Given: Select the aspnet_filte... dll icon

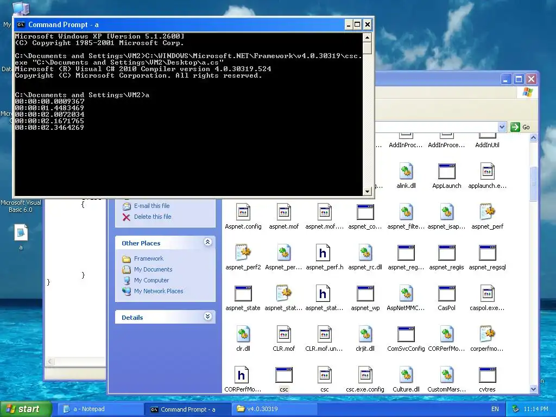Looking at the screenshot, I should 406,212.
